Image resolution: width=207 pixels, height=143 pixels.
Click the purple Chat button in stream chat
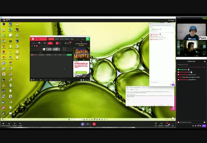pyautogui.click(x=204, y=126)
